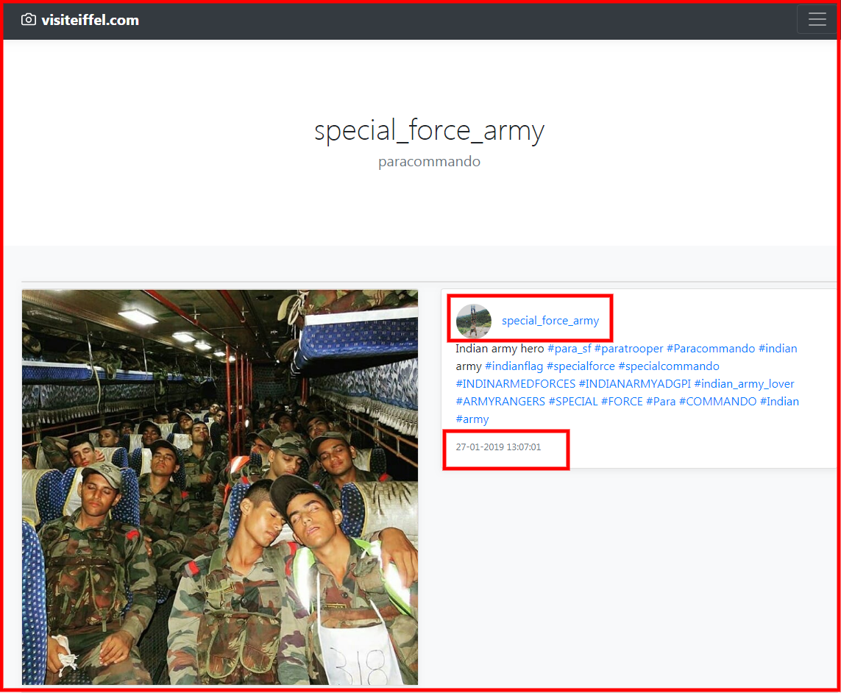The image size is (841, 693).
Task: Follow the #army hashtag
Action: pos(472,419)
